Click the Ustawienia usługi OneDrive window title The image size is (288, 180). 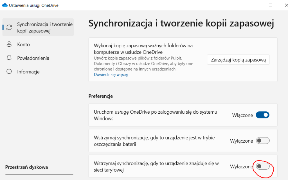pyautogui.click(x=34, y=5)
